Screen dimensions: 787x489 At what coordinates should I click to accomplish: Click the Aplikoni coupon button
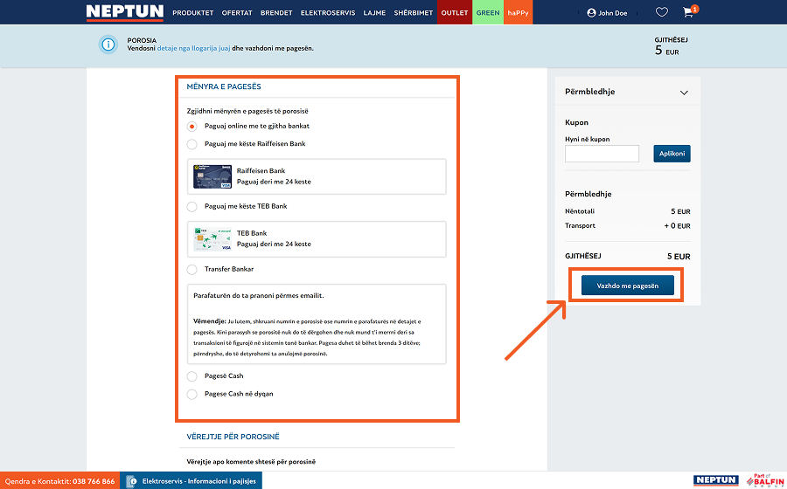[x=672, y=154]
